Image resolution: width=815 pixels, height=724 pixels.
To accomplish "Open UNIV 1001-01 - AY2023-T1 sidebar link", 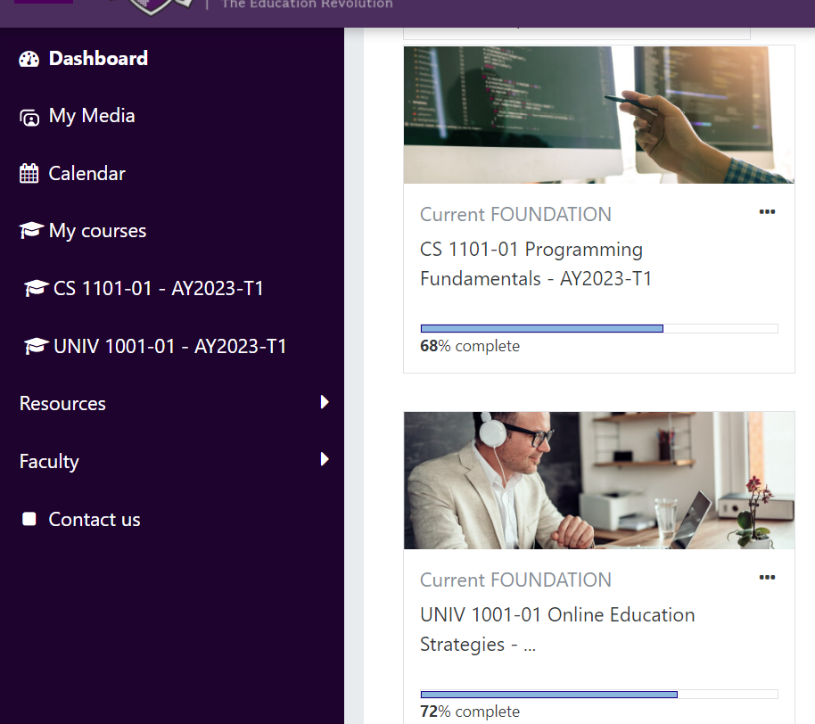I will click(x=170, y=346).
